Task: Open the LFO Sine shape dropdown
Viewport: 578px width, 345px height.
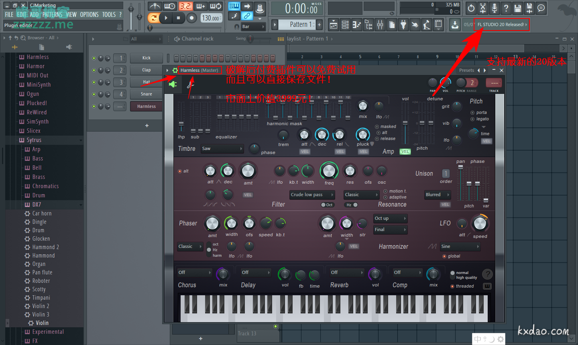Action: 460,246
